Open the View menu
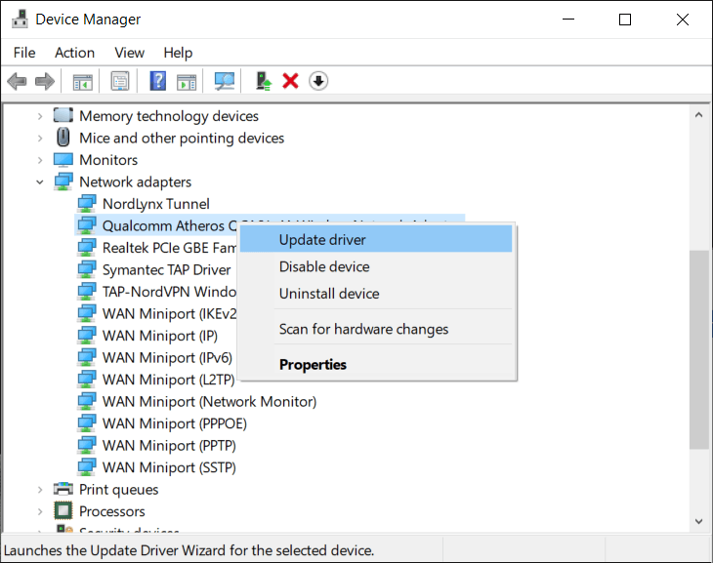Screen dimensions: 713x563 pos(129,53)
